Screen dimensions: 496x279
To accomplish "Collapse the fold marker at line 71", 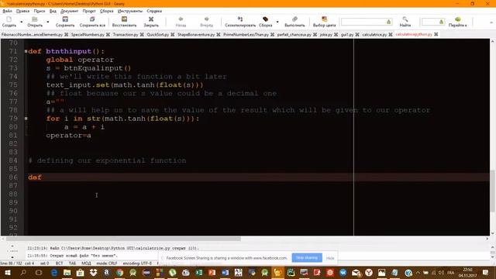I will coord(26,51).
